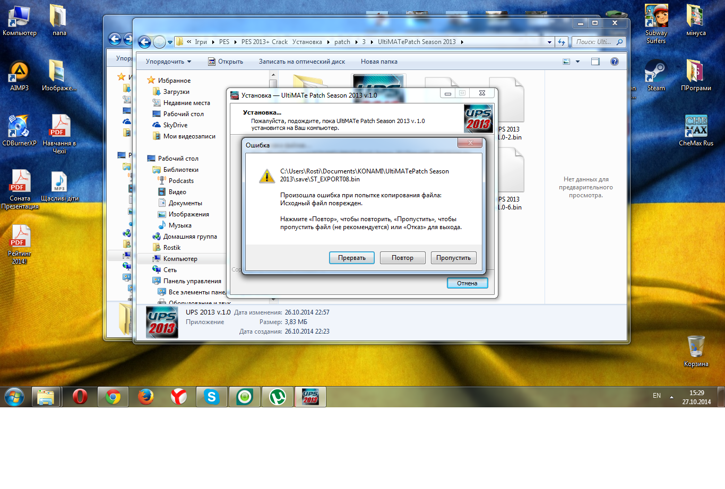This screenshot has width=725, height=489.
Task: Click the Открыть toolbar command
Action: click(226, 62)
